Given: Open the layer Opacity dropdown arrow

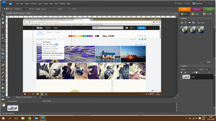Looking at the screenshot, I should pyautogui.click(x=210, y=70).
